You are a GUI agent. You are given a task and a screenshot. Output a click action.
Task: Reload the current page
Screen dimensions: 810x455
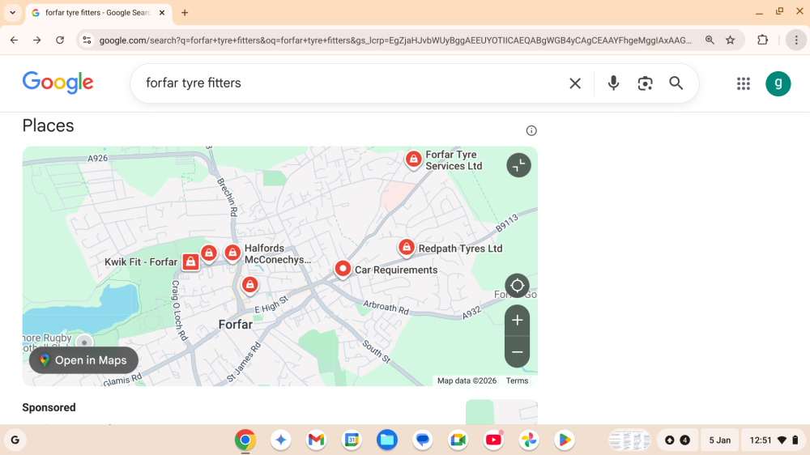click(x=60, y=40)
